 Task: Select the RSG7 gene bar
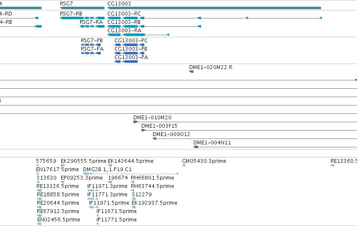pos(82,8)
